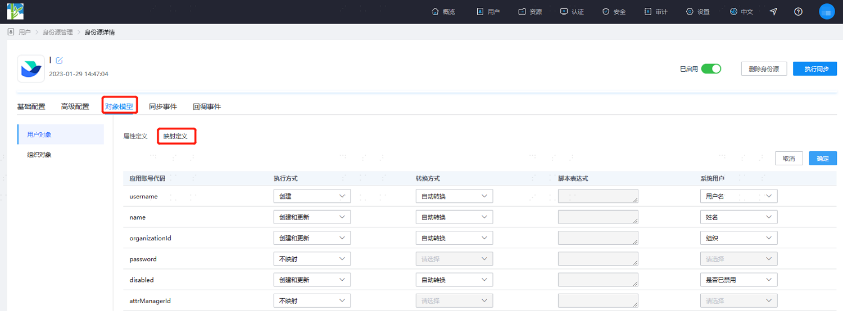
Task: Click the paper plane icon in top bar
Action: click(774, 12)
